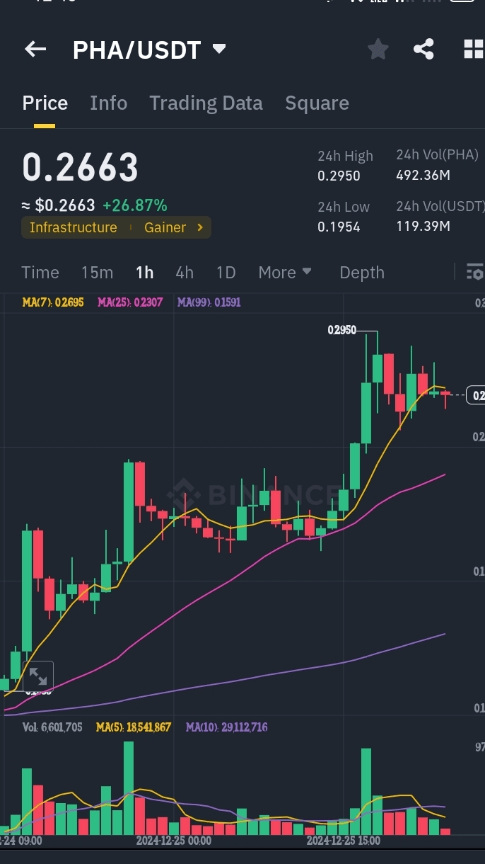
Task: Switch to the Trading Data tab
Action: pos(206,103)
